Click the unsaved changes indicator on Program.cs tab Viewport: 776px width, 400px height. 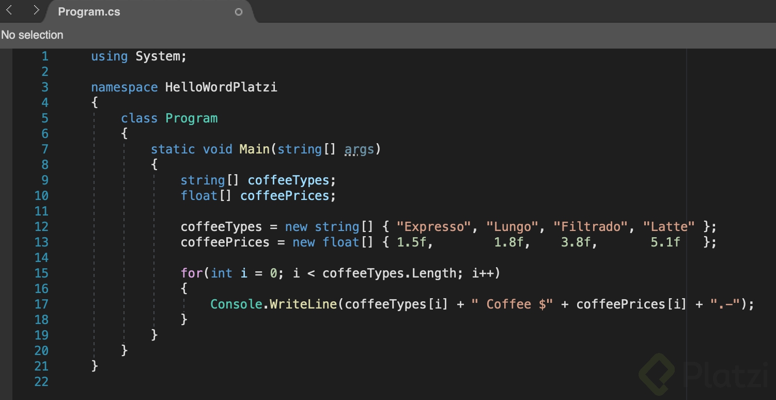point(238,11)
